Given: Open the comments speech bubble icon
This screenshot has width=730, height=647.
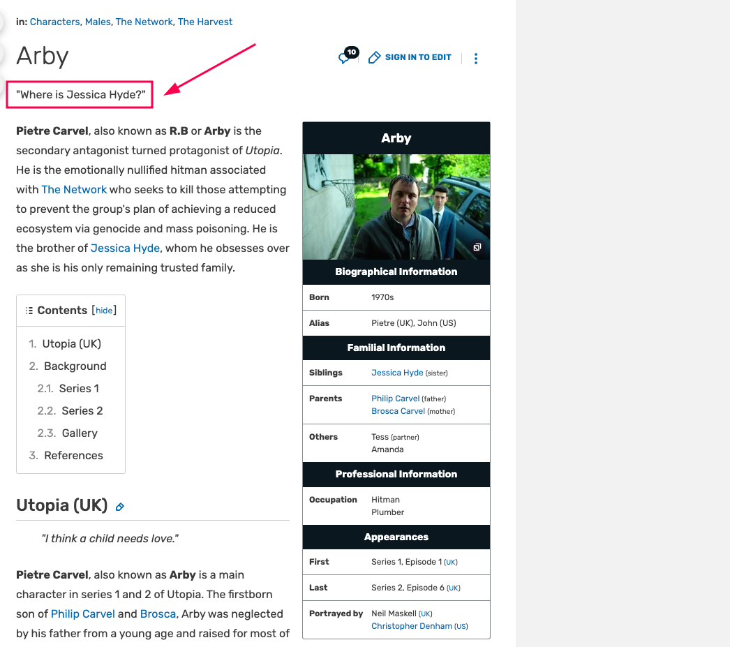Looking at the screenshot, I should (x=345, y=57).
